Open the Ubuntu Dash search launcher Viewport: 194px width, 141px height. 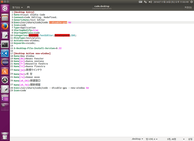click(5, 9)
